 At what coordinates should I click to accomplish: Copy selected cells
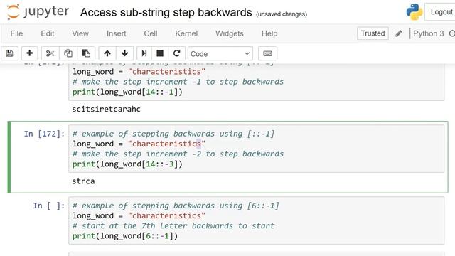tap(68, 53)
